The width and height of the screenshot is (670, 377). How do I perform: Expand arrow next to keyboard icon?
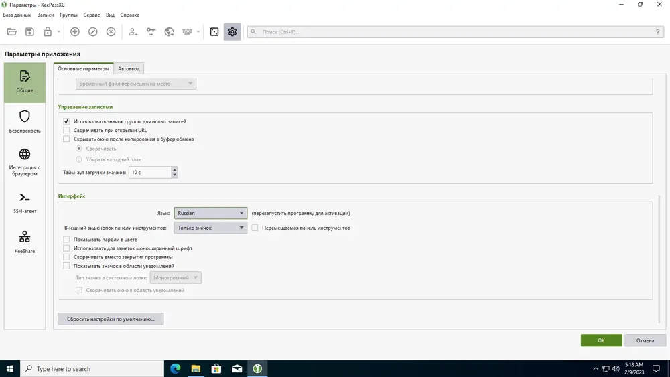[198, 32]
